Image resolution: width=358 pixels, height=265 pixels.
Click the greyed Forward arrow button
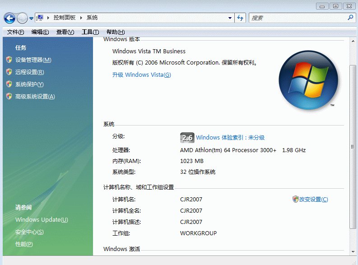(22, 18)
